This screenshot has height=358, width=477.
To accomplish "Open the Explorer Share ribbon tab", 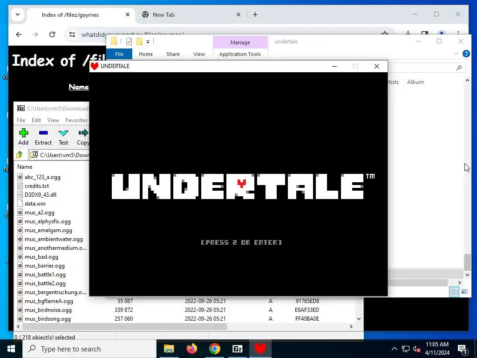I will [173, 54].
